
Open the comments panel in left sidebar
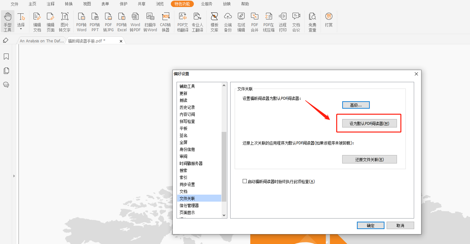[6, 85]
